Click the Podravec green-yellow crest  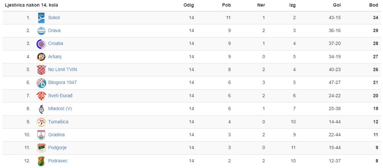[x=41, y=161]
